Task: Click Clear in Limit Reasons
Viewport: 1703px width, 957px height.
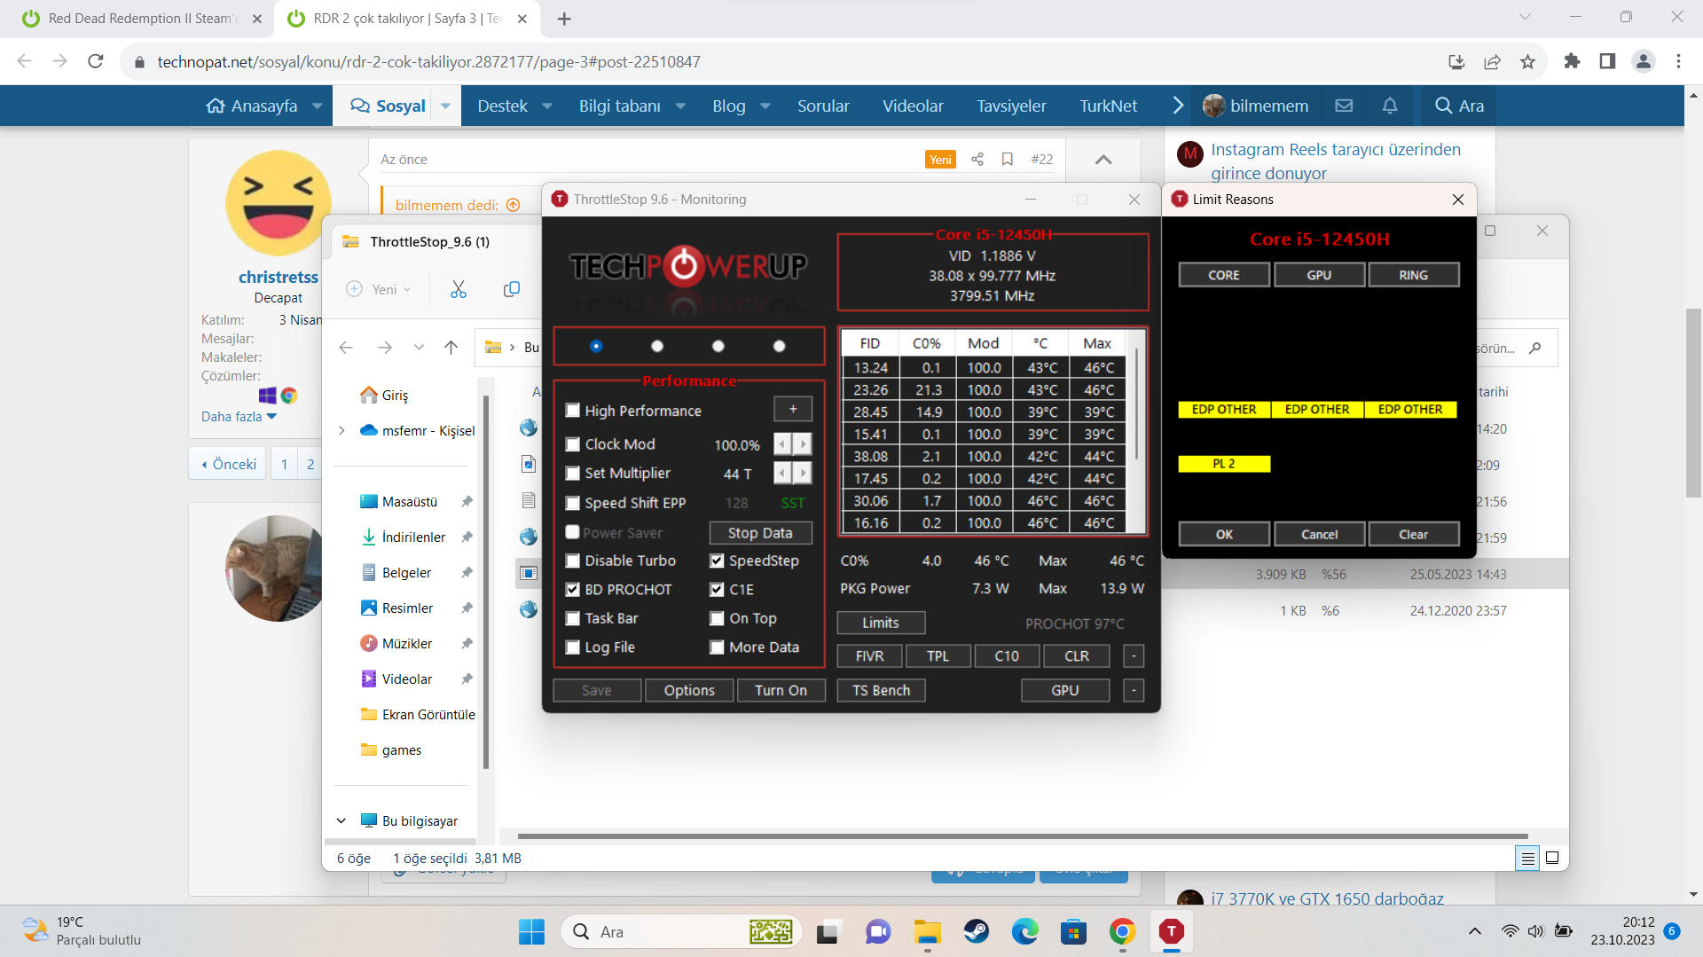Action: [x=1413, y=534]
